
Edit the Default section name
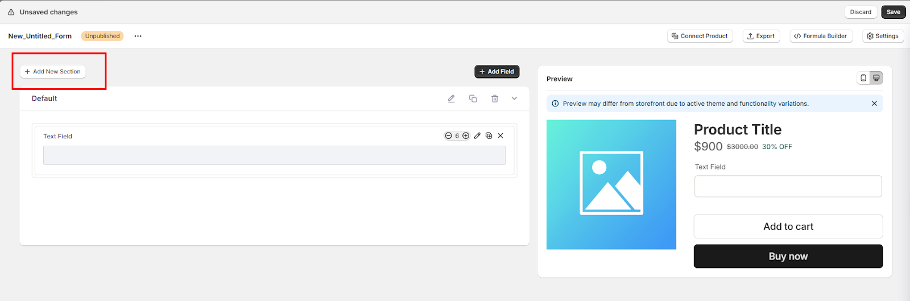(451, 98)
